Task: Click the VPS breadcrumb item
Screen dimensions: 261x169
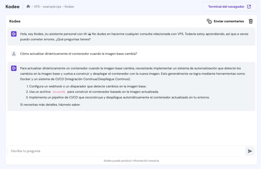Action: click(37, 7)
